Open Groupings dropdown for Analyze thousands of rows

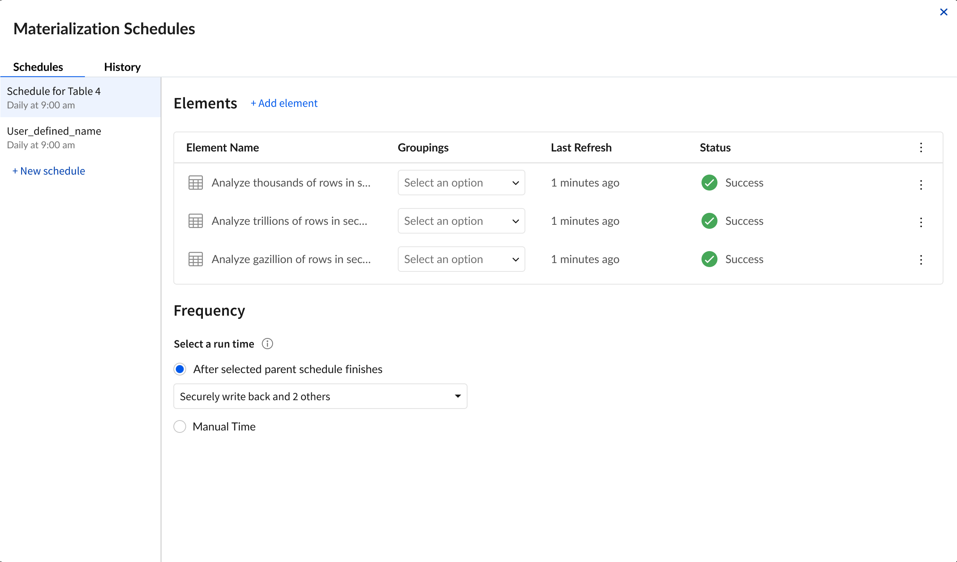(461, 183)
